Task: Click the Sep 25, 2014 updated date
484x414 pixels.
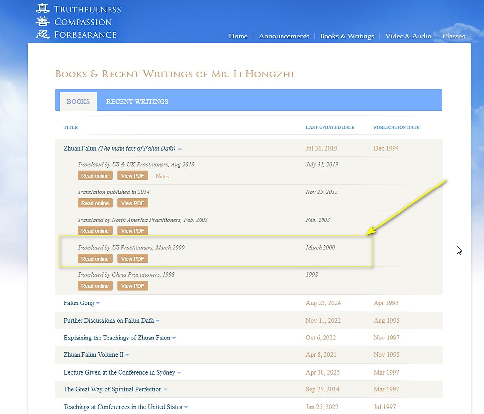Action: [x=323, y=389]
